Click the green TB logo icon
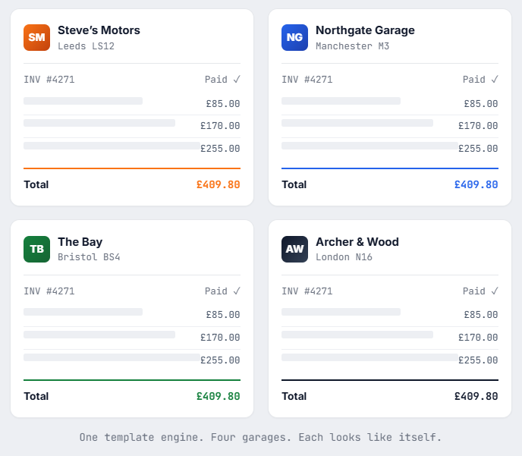This screenshot has height=456, width=522. pos(36,249)
